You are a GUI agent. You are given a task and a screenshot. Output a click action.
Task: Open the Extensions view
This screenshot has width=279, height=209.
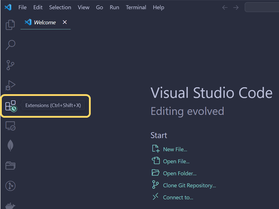[x=11, y=106]
